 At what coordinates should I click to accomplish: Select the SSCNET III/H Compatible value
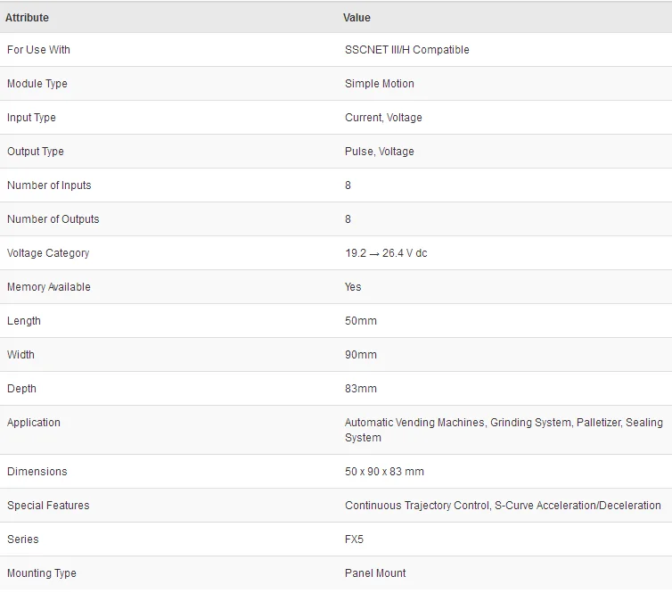tap(406, 50)
